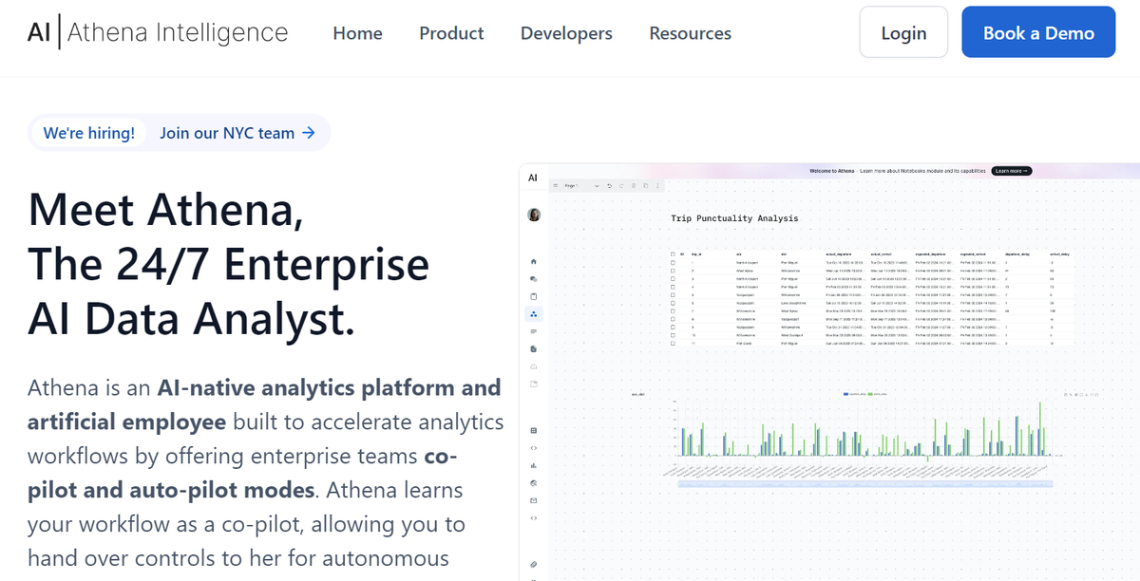Open the Developers menu in the navigation bar
This screenshot has width=1140, height=581.
coord(566,32)
